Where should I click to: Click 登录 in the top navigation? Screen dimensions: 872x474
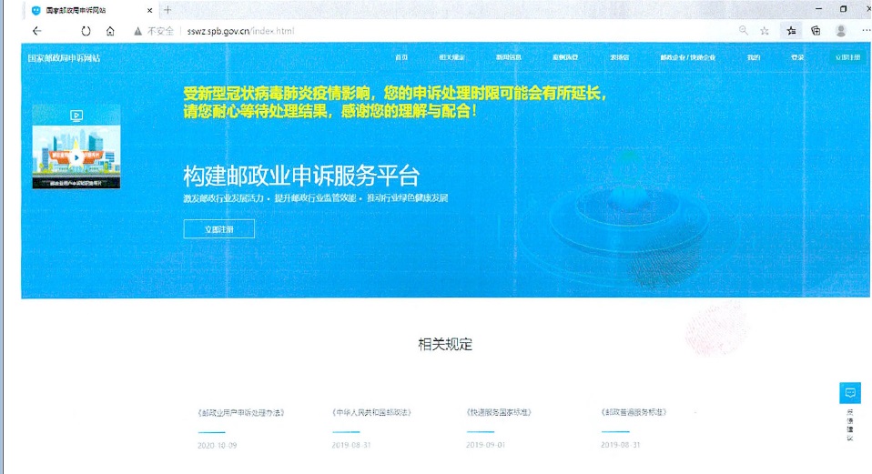pos(797,57)
